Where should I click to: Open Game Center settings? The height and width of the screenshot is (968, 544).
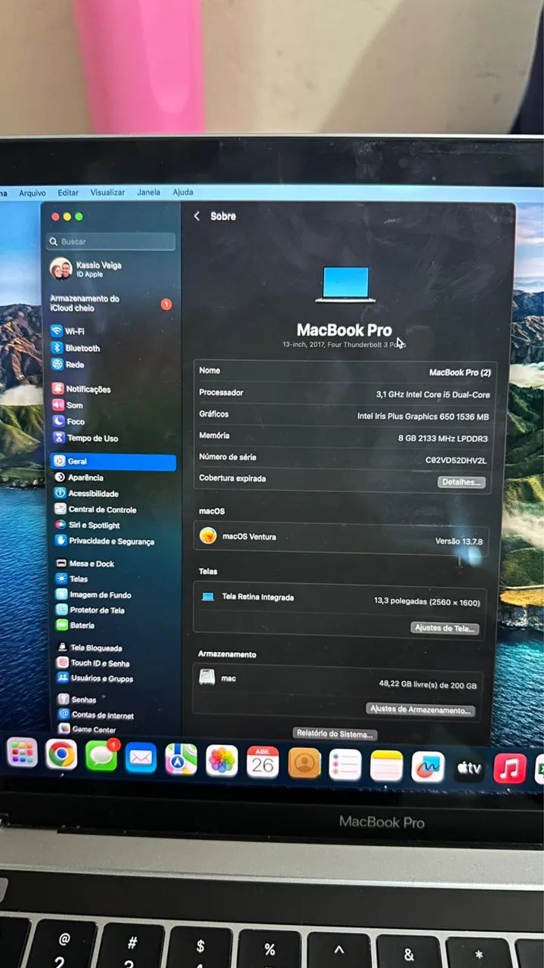(x=88, y=729)
